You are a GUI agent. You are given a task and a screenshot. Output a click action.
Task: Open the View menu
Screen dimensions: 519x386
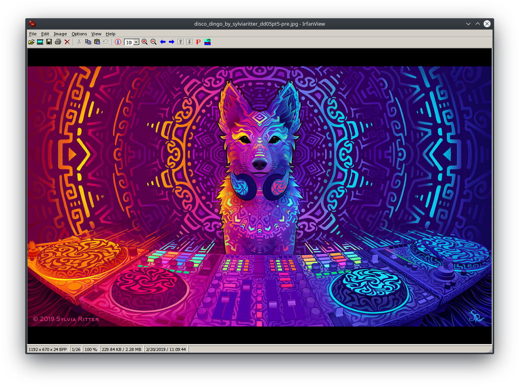(96, 34)
